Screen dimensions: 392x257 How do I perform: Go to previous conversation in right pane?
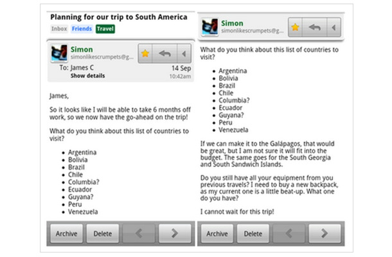pyautogui.click(x=289, y=233)
